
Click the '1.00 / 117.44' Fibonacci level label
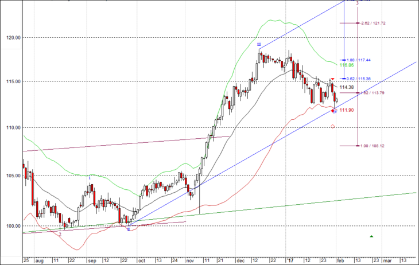click(359, 60)
